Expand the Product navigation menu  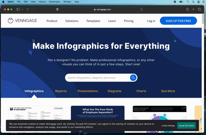coord(52,21)
